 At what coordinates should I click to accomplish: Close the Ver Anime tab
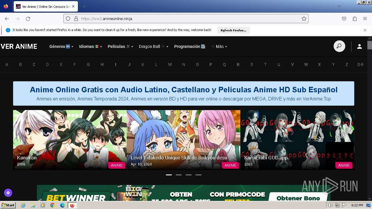click(x=73, y=6)
